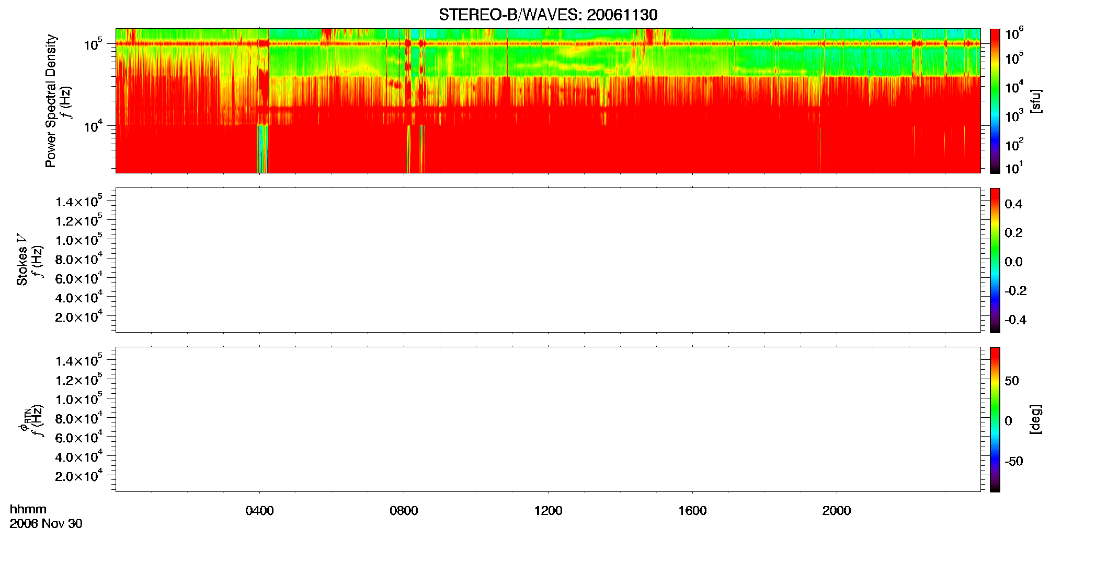Select the 0400 time tick label
Image resolution: width=1096 pixels, height=564 pixels.
[x=259, y=511]
